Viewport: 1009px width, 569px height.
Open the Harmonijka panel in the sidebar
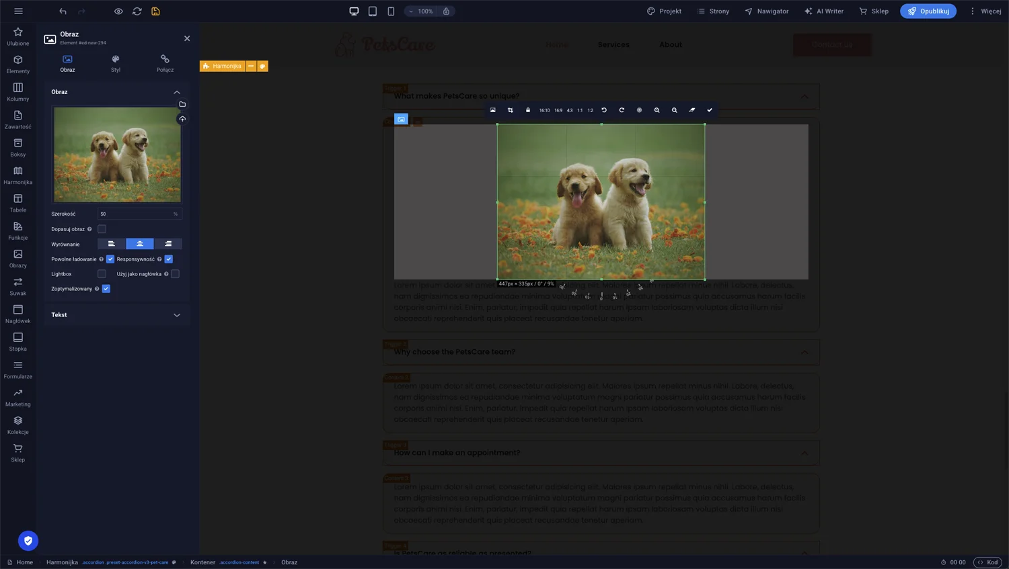(x=17, y=175)
